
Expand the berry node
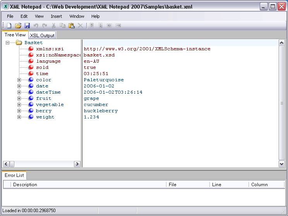pyautogui.click(x=19, y=111)
